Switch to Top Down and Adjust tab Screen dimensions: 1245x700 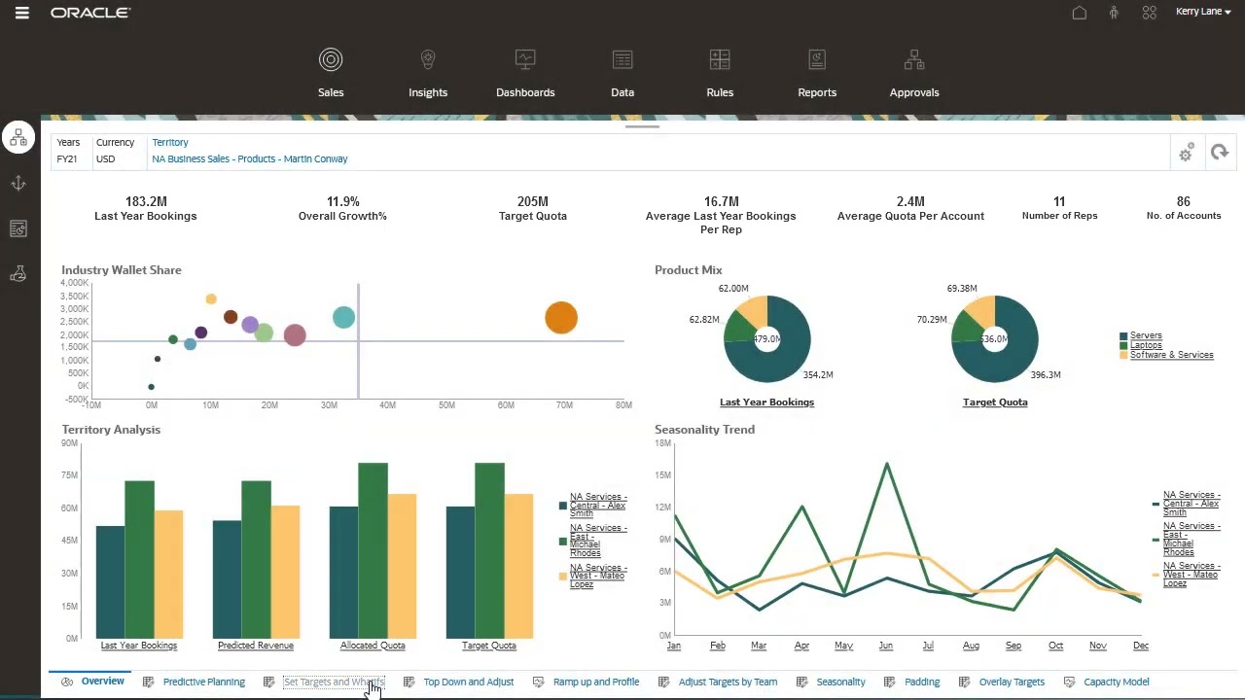click(x=468, y=682)
